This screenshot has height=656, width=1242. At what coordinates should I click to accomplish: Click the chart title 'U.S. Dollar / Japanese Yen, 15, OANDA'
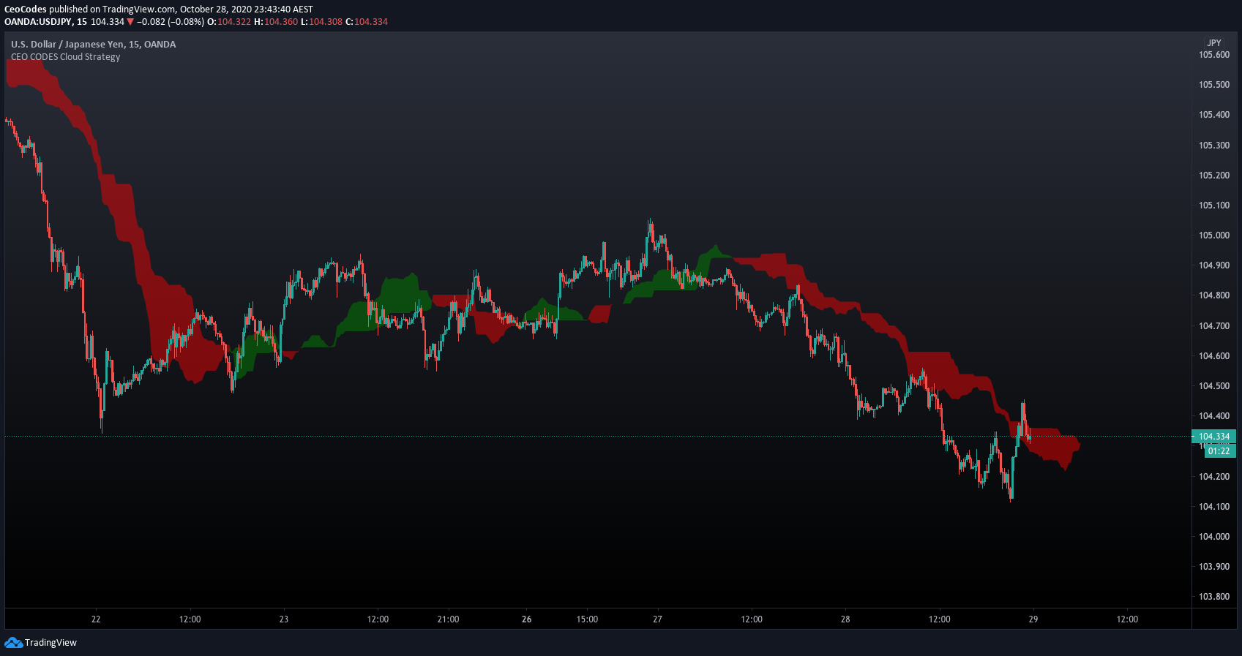94,45
